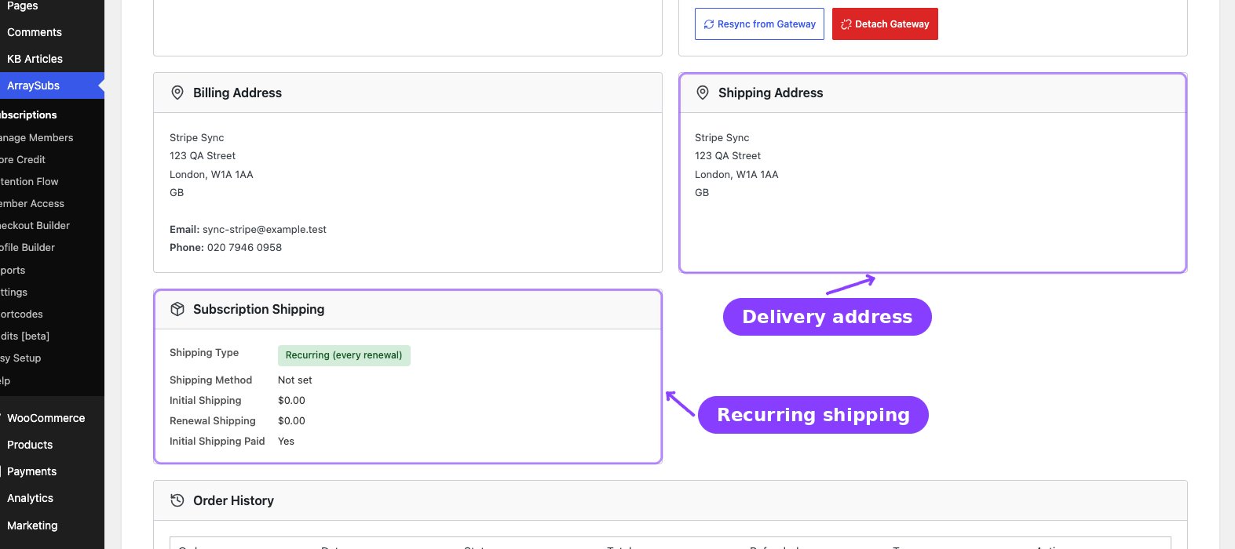The image size is (1235, 549).
Task: Click the Shipping Method value Not set
Action: [x=294, y=380]
